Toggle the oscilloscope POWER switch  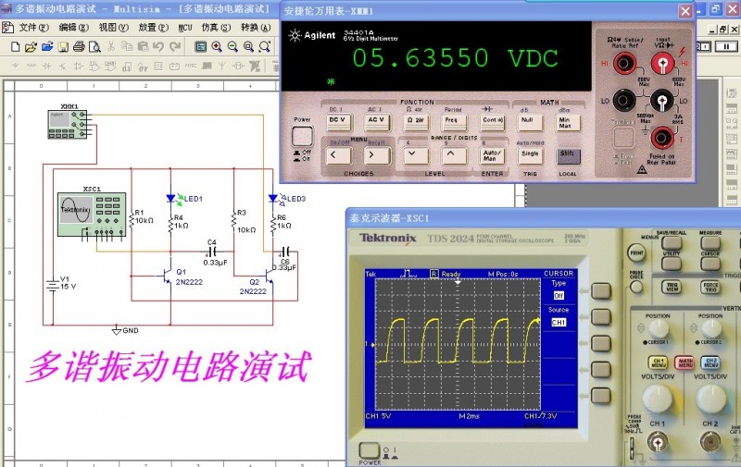tap(370, 451)
